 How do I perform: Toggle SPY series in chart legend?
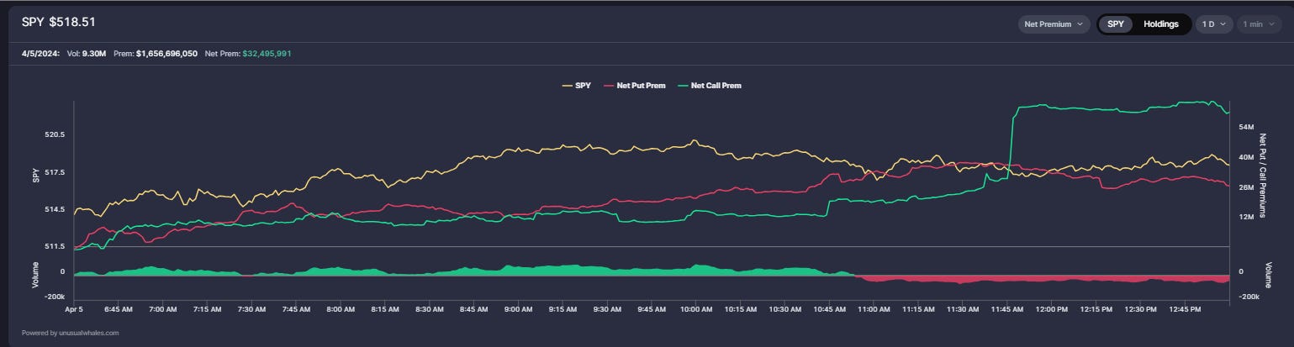[x=577, y=86]
